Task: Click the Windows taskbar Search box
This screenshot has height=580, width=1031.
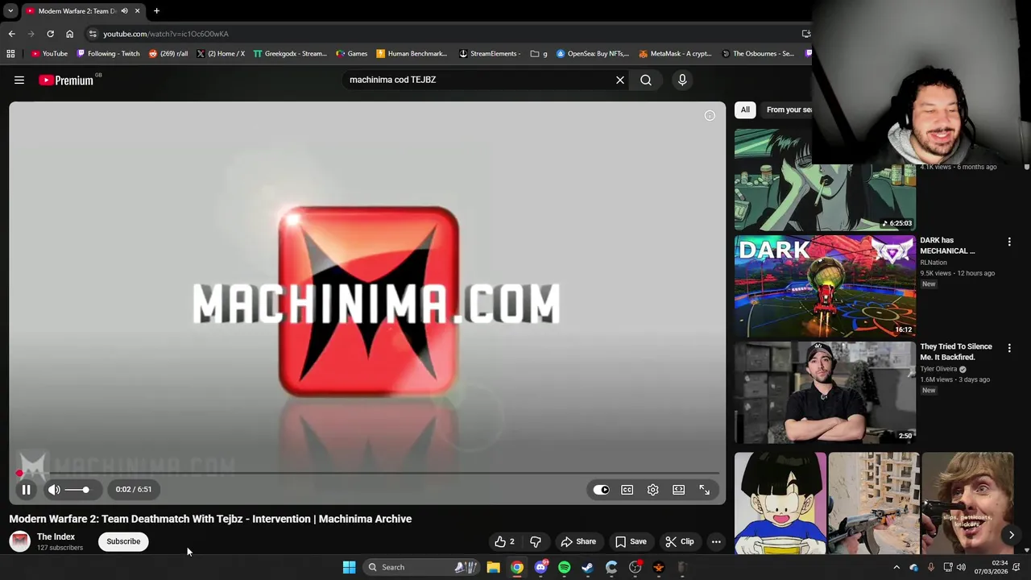Action: (x=421, y=567)
